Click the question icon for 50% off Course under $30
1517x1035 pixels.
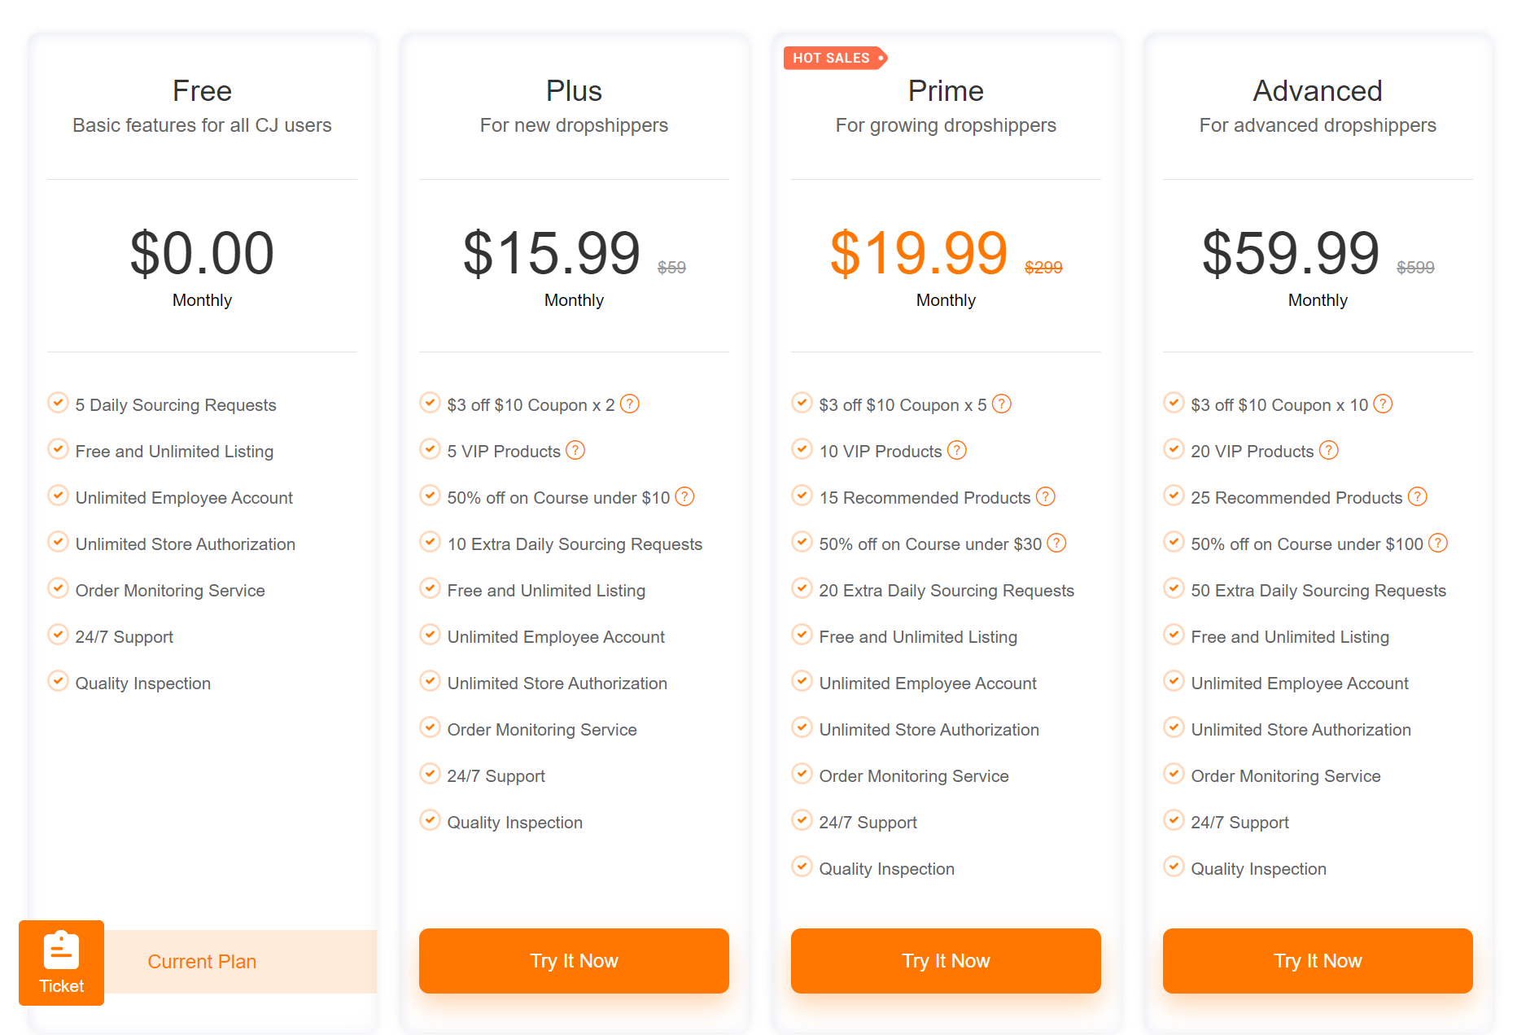click(x=1056, y=543)
